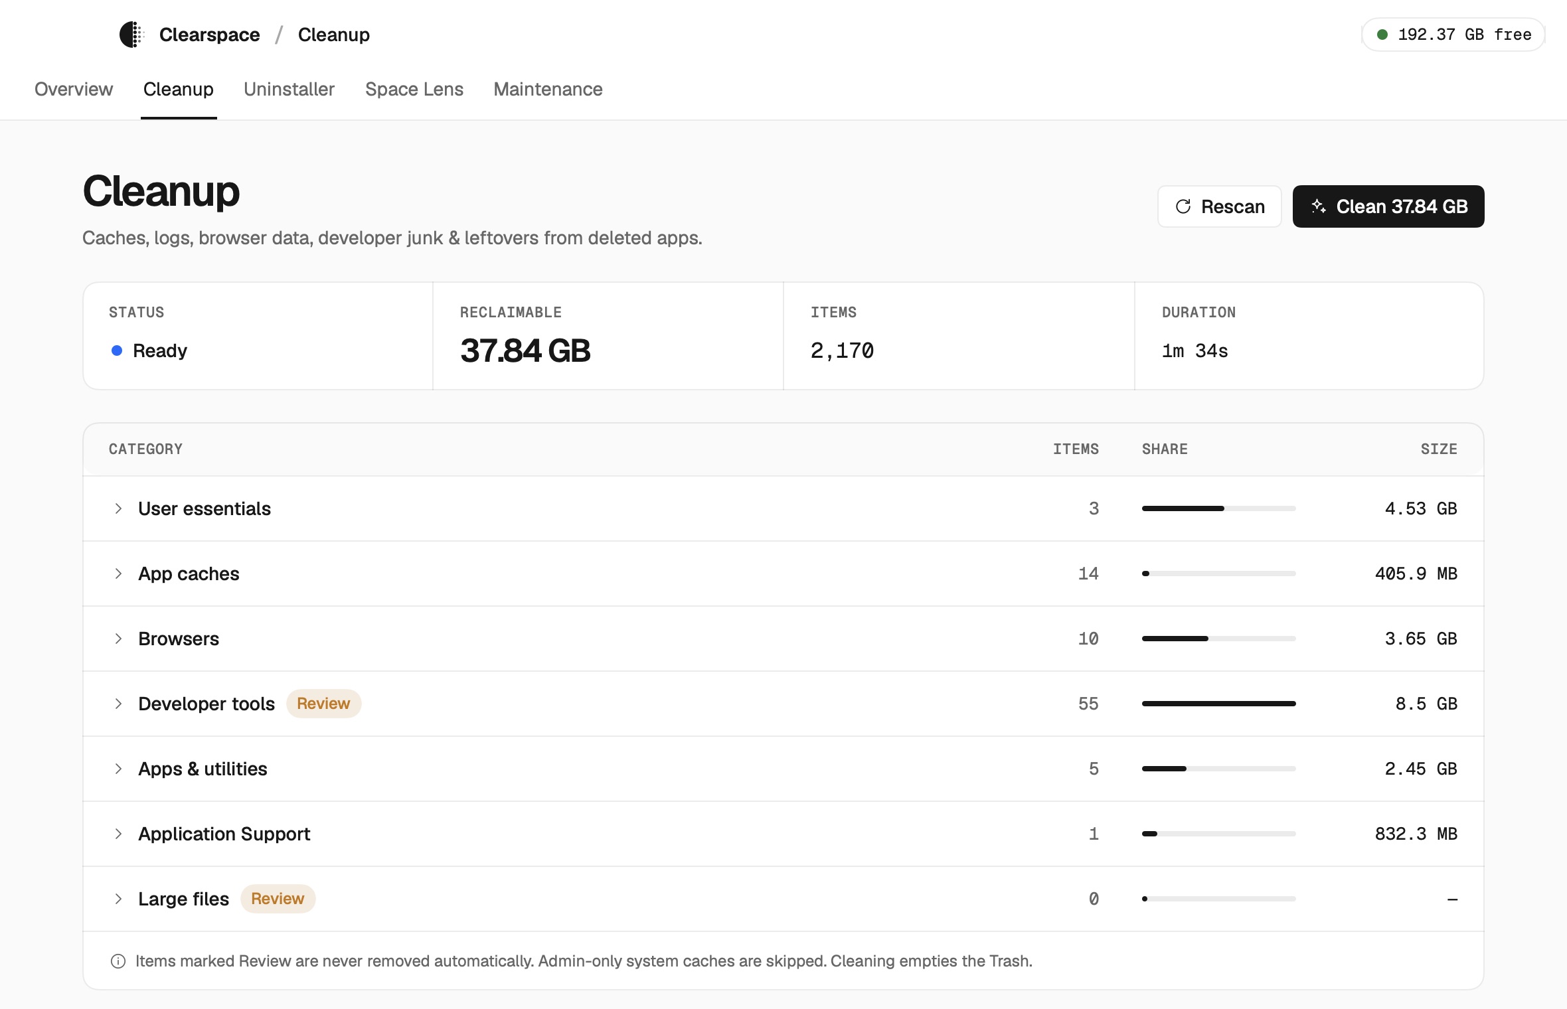The height and width of the screenshot is (1009, 1567).
Task: Expand the Application Support chevron
Action: click(x=118, y=834)
